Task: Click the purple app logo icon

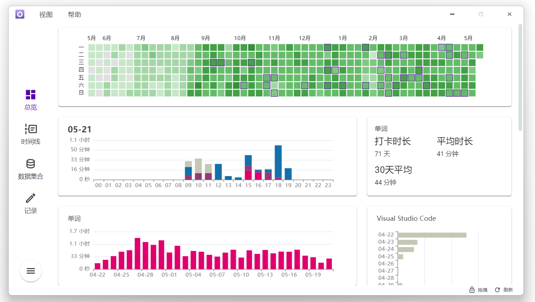Action: (x=20, y=14)
